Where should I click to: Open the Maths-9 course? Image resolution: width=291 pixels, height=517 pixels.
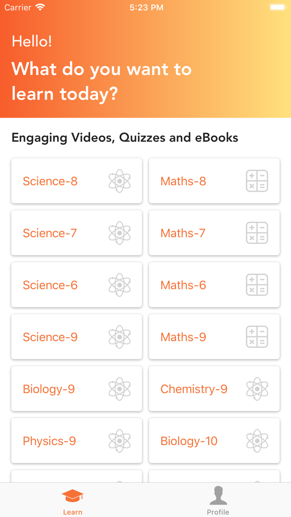pos(214,337)
